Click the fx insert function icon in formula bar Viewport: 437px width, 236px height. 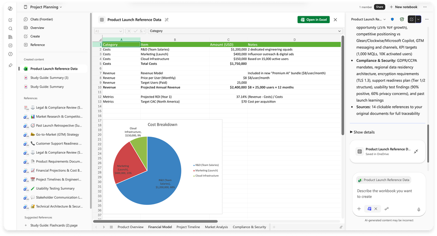click(142, 31)
